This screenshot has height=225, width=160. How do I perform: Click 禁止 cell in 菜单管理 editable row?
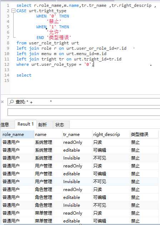(x=144, y=221)
